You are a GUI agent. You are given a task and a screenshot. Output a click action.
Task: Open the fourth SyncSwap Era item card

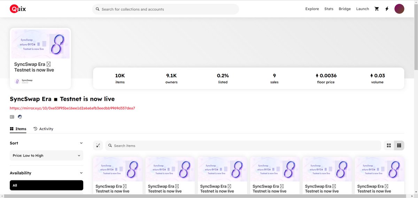click(x=275, y=176)
